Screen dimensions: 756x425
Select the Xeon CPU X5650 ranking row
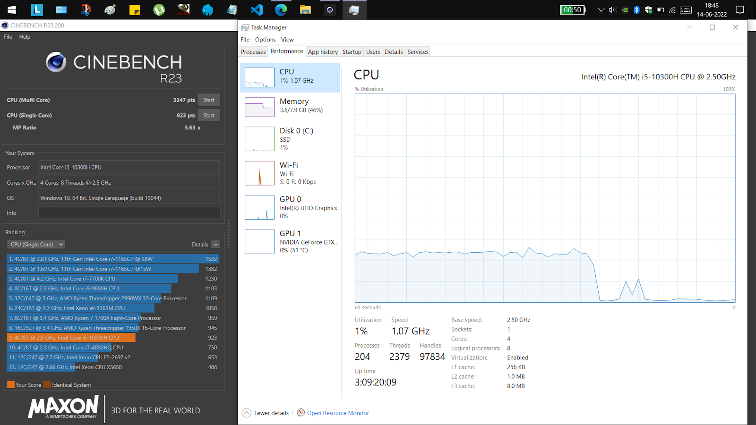[113, 367]
